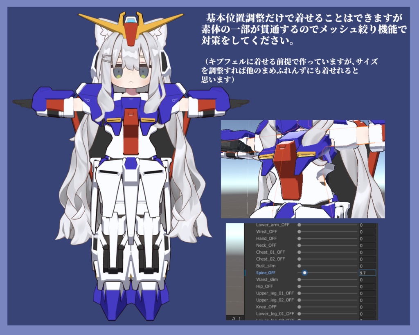Click the Upper_leg_02_OFF value field
This screenshot has width=419, height=335.
[x=367, y=300]
